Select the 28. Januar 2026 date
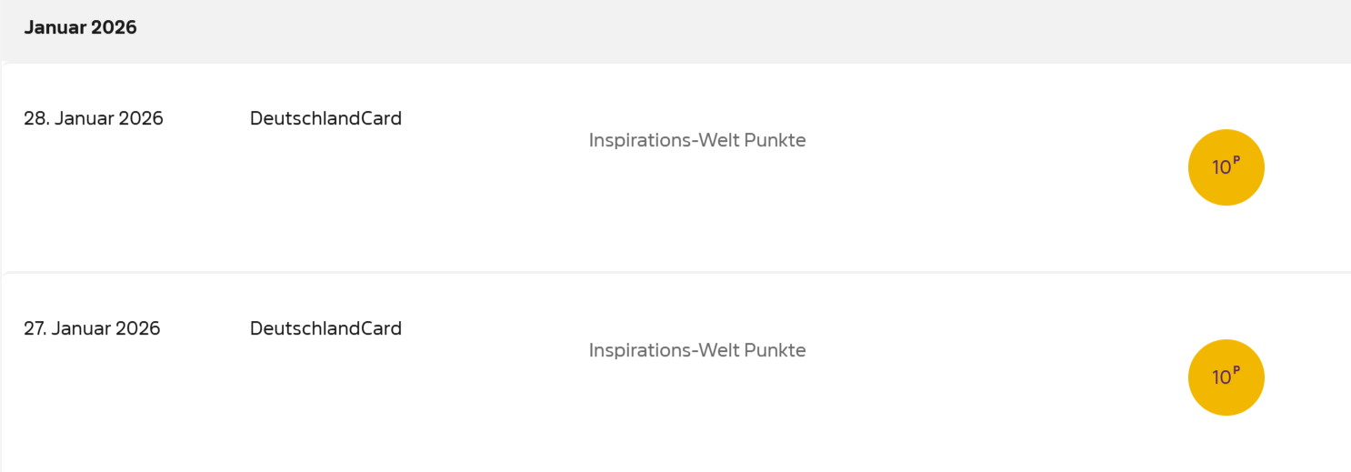Viewport: 1351px width, 472px height. 94,118
